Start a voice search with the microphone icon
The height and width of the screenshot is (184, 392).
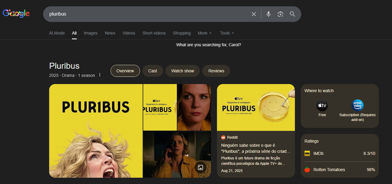click(x=268, y=14)
